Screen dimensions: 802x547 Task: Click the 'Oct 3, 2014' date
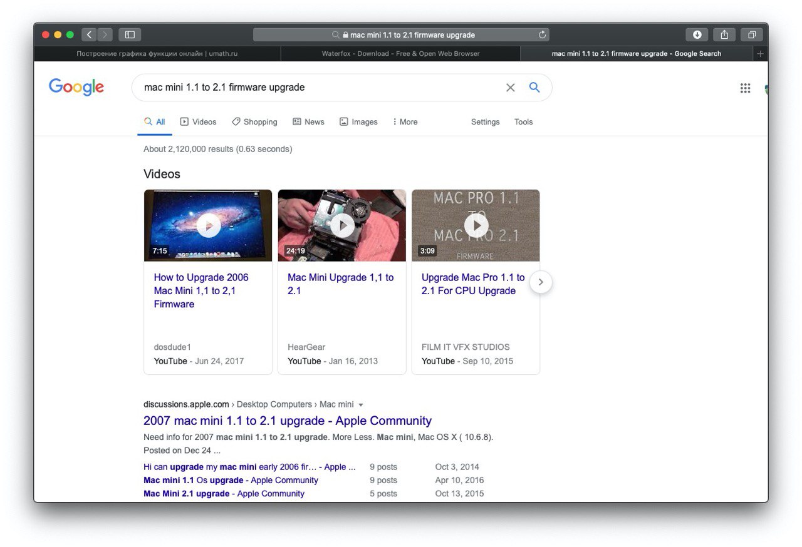(457, 467)
